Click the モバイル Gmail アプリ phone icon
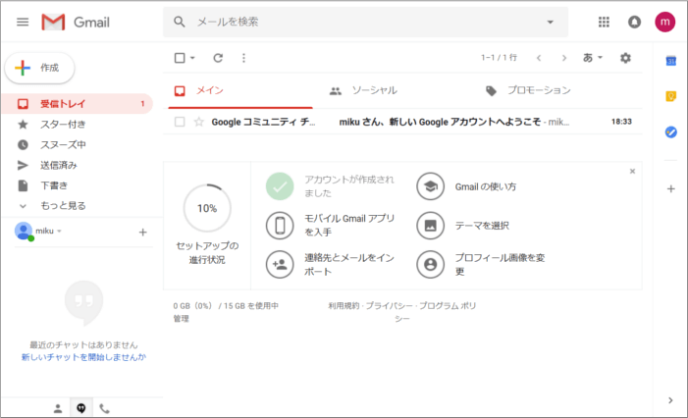 [x=280, y=226]
